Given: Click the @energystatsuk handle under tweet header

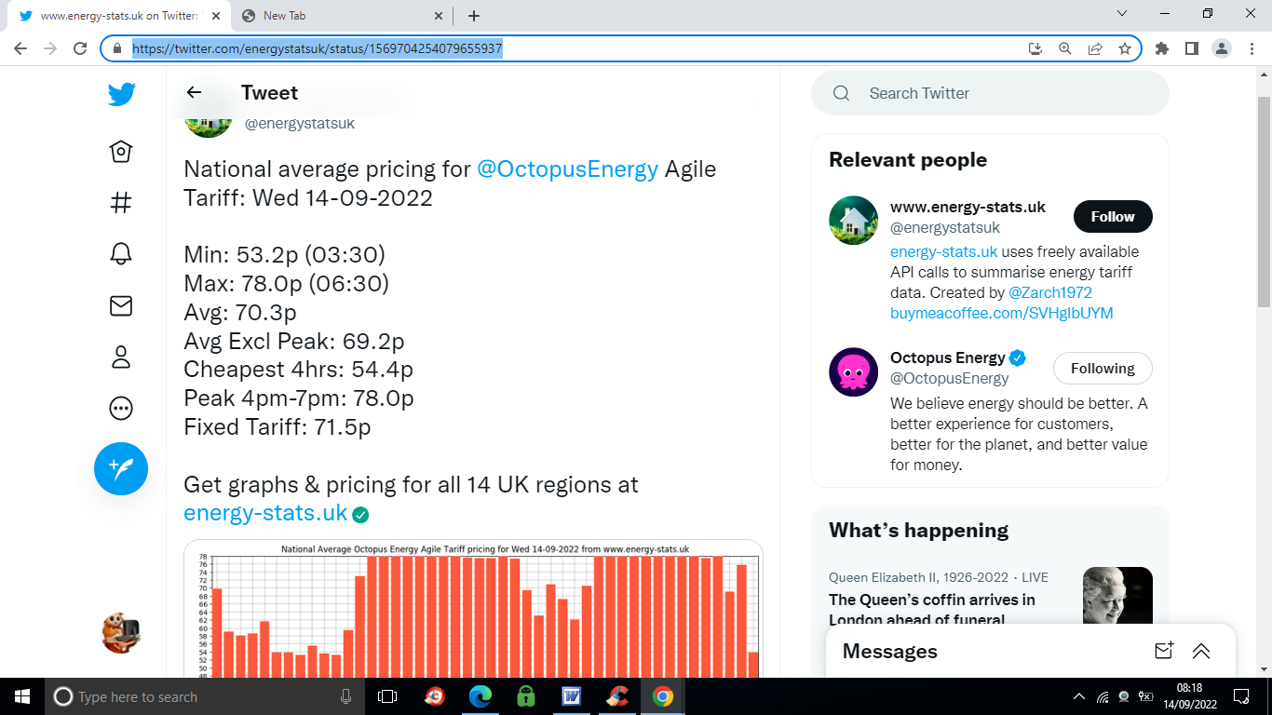Looking at the screenshot, I should pos(299,123).
